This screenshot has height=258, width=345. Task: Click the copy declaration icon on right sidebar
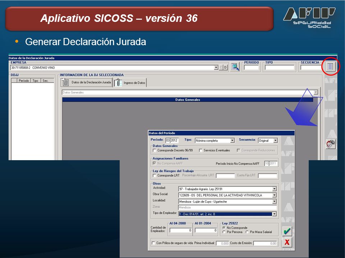point(331,144)
